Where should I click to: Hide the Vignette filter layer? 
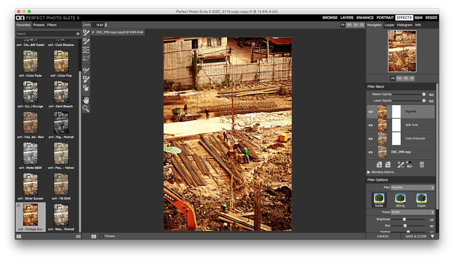[x=371, y=112]
